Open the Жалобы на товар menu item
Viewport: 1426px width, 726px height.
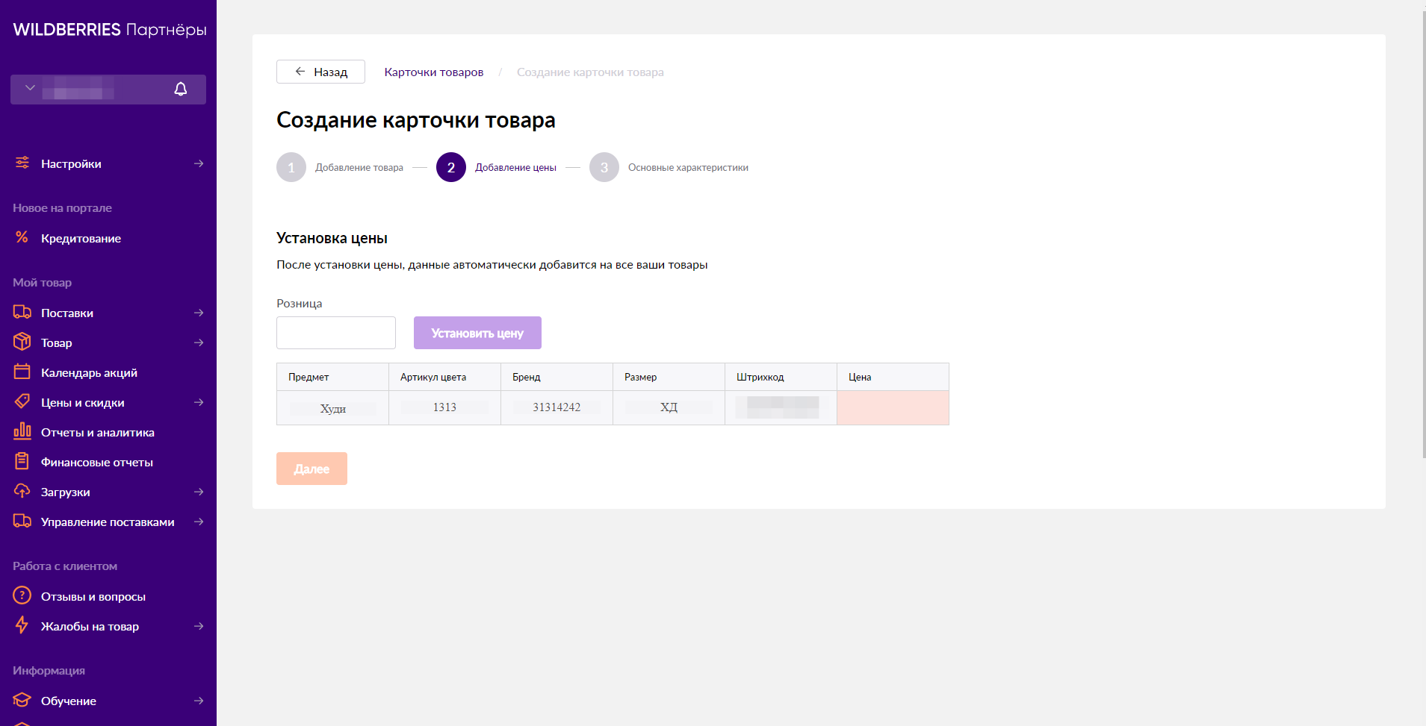(90, 626)
